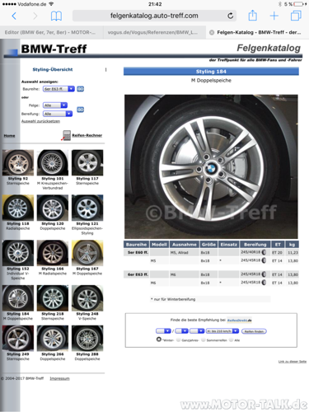Open the Felge dropdown set to Alle
The height and width of the screenshot is (412, 309).
point(55,105)
